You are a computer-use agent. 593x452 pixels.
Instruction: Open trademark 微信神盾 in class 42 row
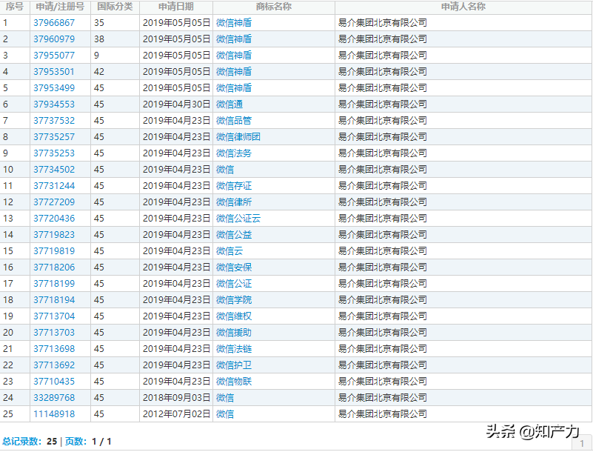(x=234, y=72)
